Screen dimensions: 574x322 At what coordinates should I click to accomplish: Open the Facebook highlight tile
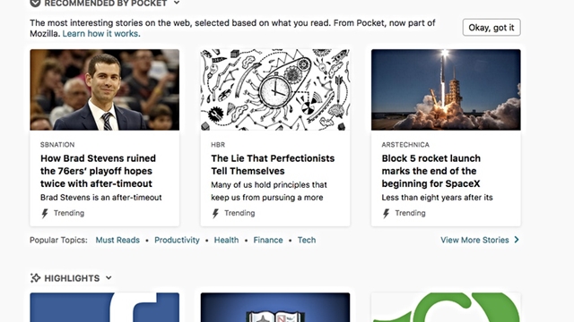pos(105,307)
